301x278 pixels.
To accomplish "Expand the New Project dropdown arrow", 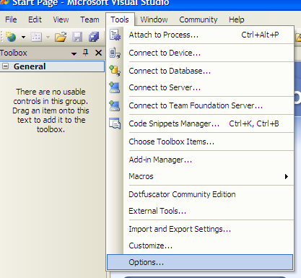I will [x=23, y=37].
